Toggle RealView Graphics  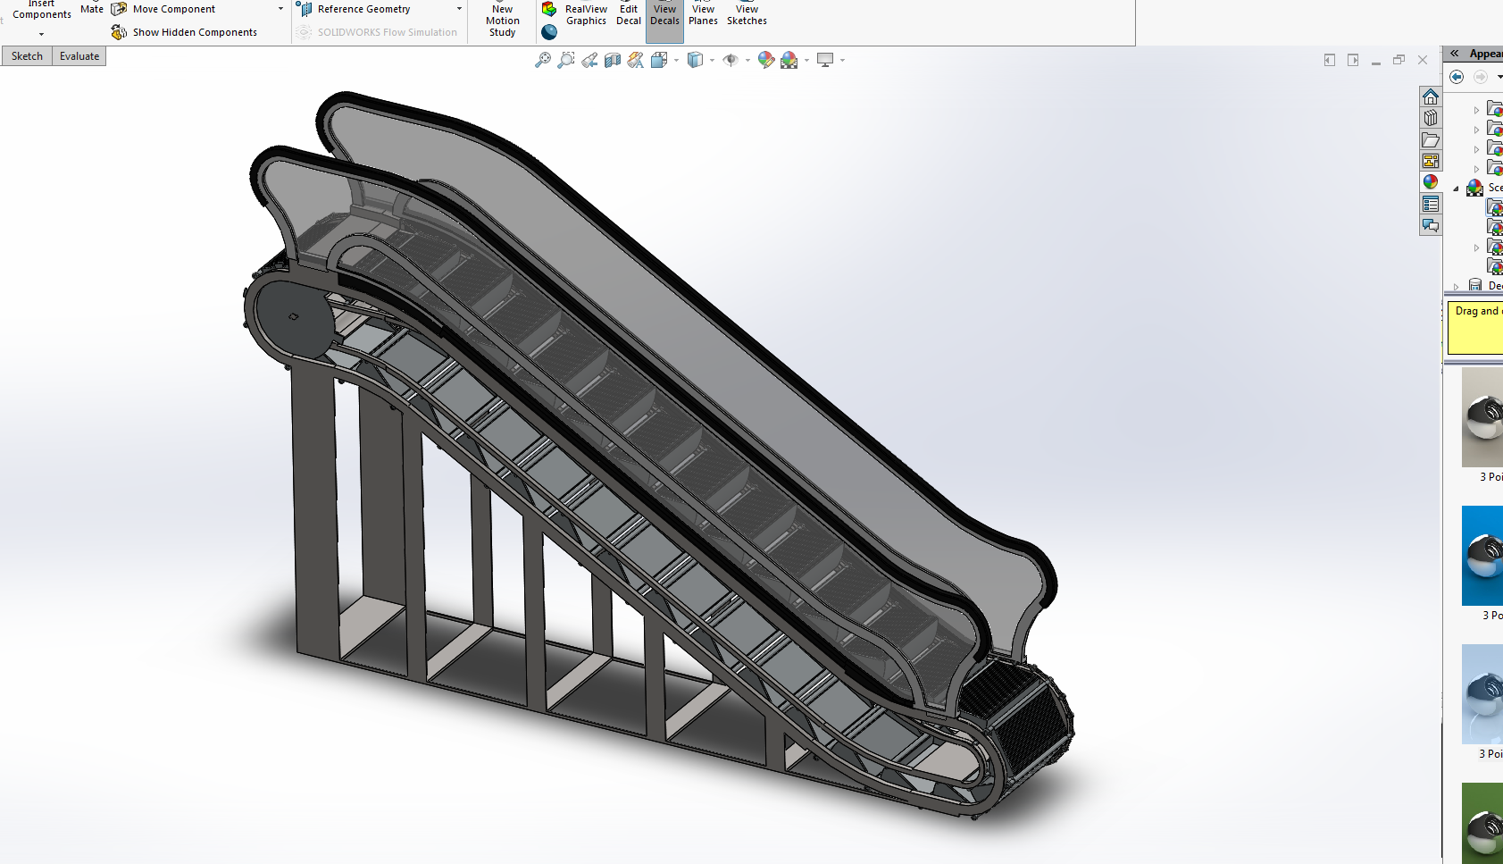pos(586,15)
